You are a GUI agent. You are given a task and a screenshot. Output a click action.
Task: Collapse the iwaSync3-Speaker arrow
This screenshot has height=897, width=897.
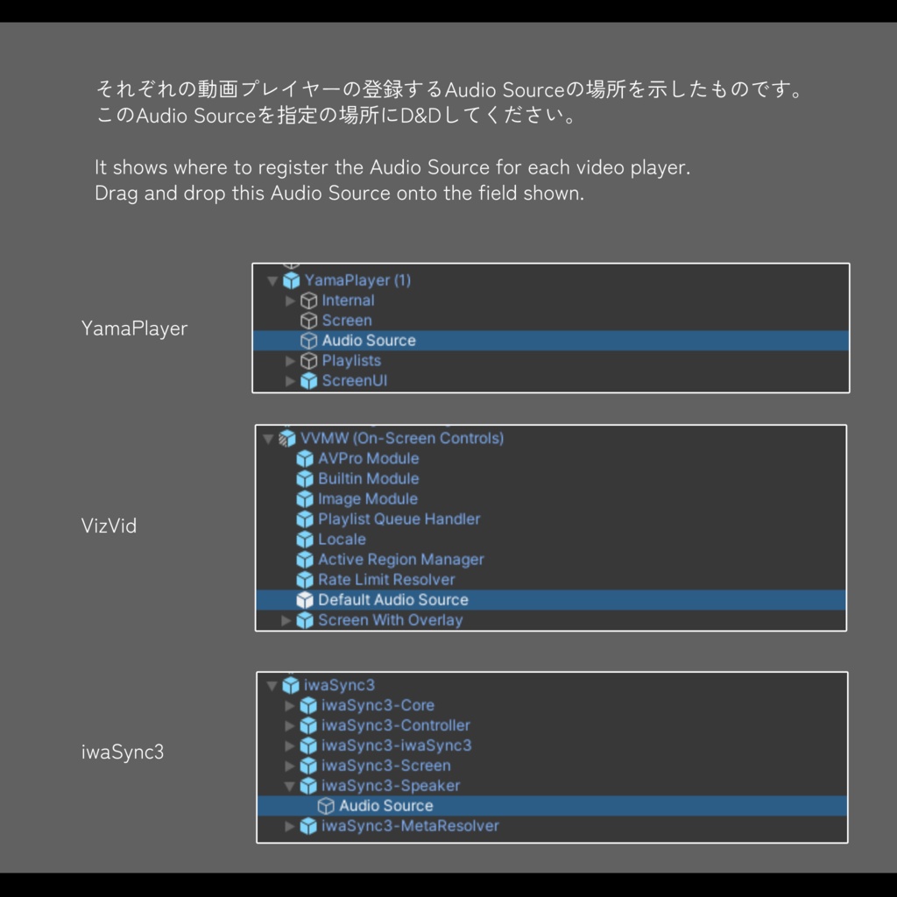point(289,786)
